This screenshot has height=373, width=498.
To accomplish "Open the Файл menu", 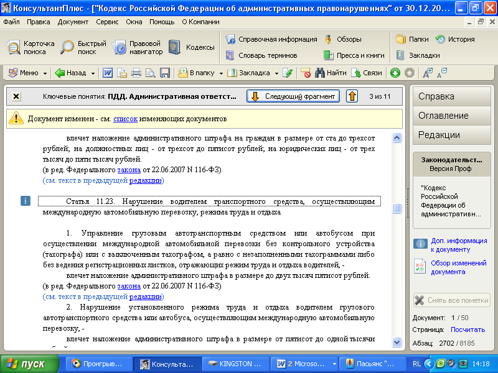I will [11, 22].
